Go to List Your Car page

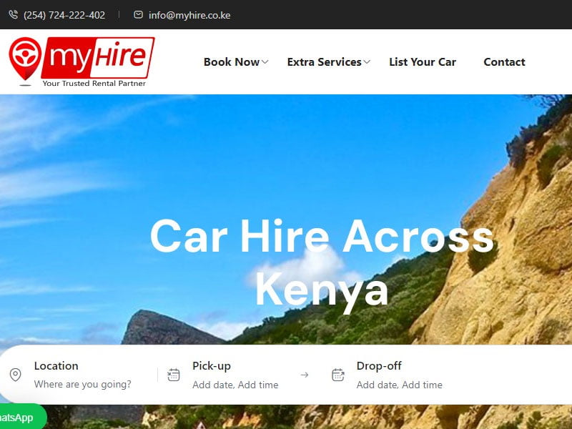[423, 62]
